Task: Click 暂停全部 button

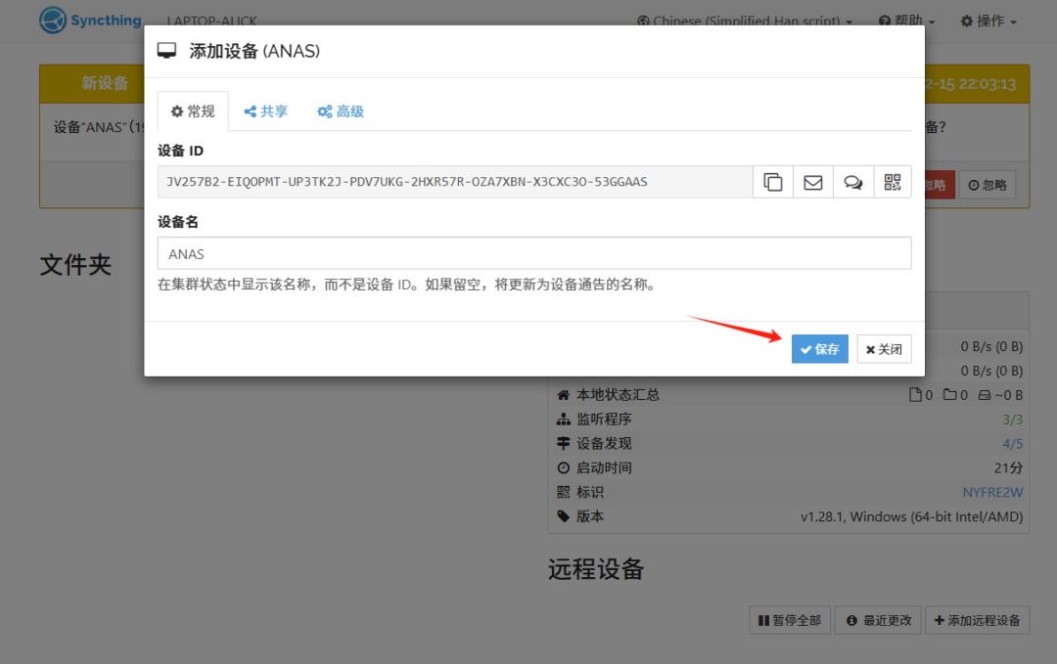Action: [790, 620]
